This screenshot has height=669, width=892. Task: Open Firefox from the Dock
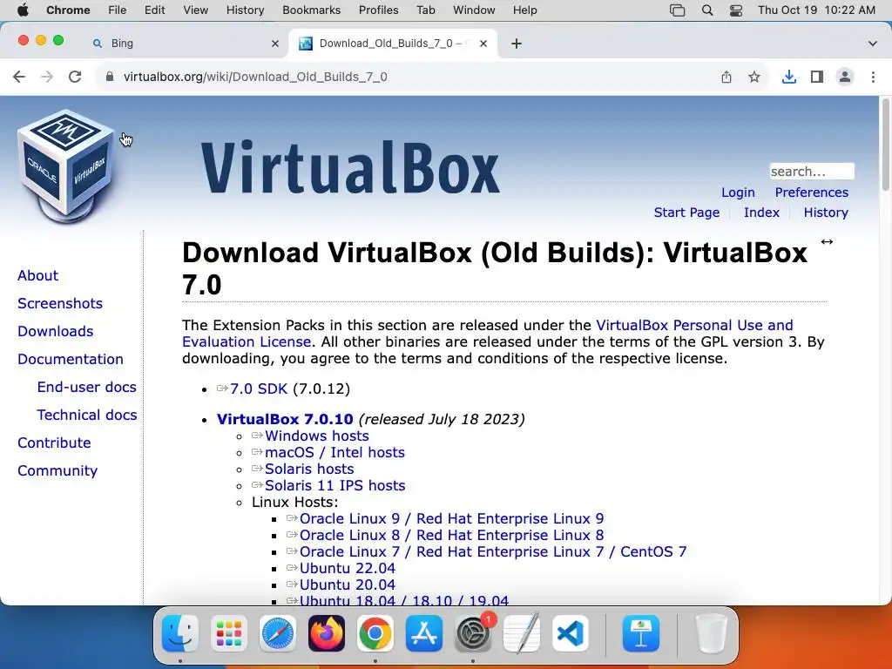click(327, 633)
